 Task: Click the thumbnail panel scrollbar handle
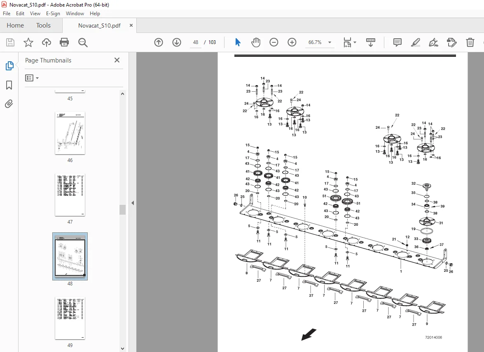[122, 210]
